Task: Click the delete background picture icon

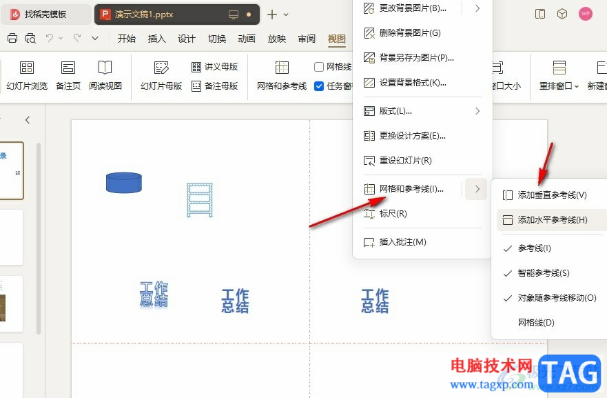Action: click(x=369, y=33)
